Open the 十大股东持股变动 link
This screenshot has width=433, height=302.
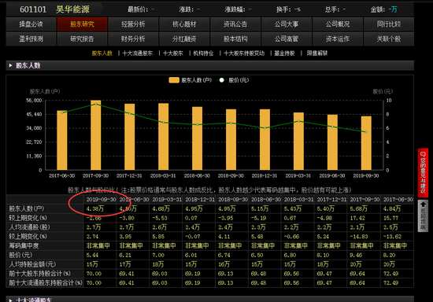244,53
